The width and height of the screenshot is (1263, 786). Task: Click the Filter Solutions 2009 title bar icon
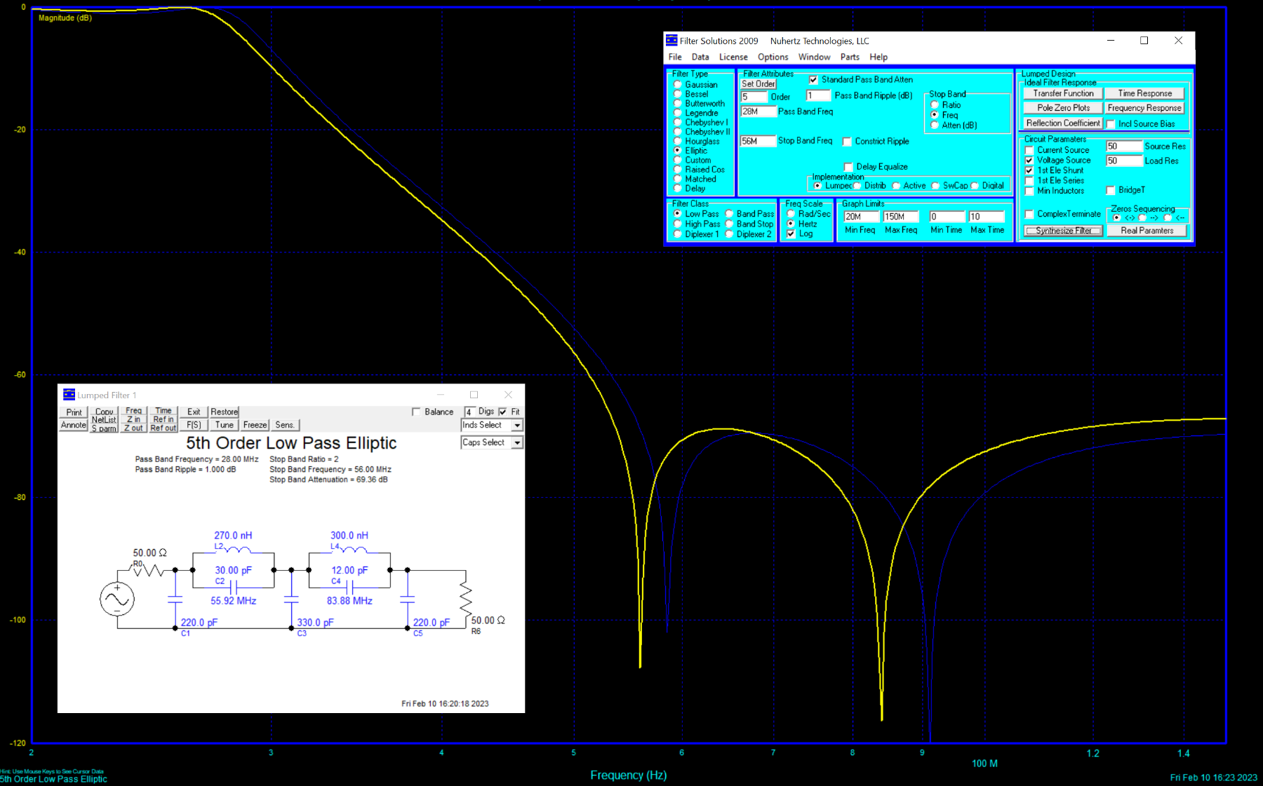671,41
